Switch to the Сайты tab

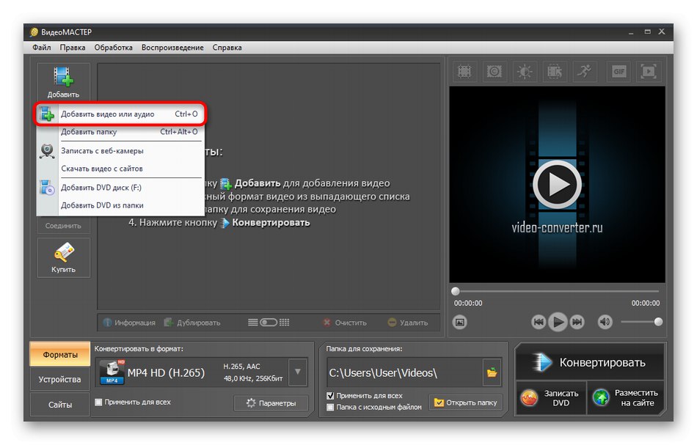60,405
